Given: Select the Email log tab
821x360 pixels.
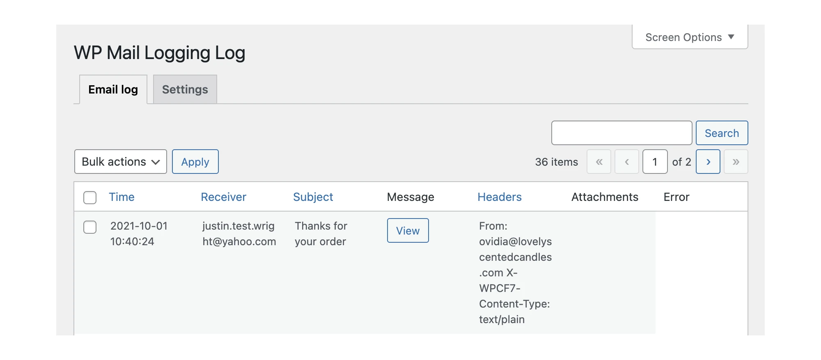Looking at the screenshot, I should coord(113,89).
